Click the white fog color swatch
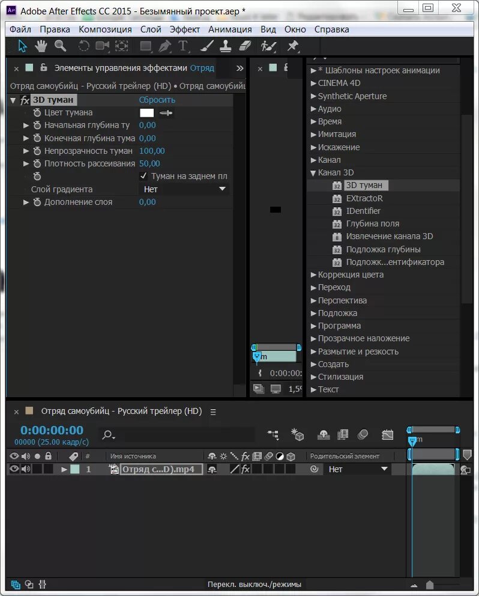This screenshot has width=479, height=596. tap(146, 113)
